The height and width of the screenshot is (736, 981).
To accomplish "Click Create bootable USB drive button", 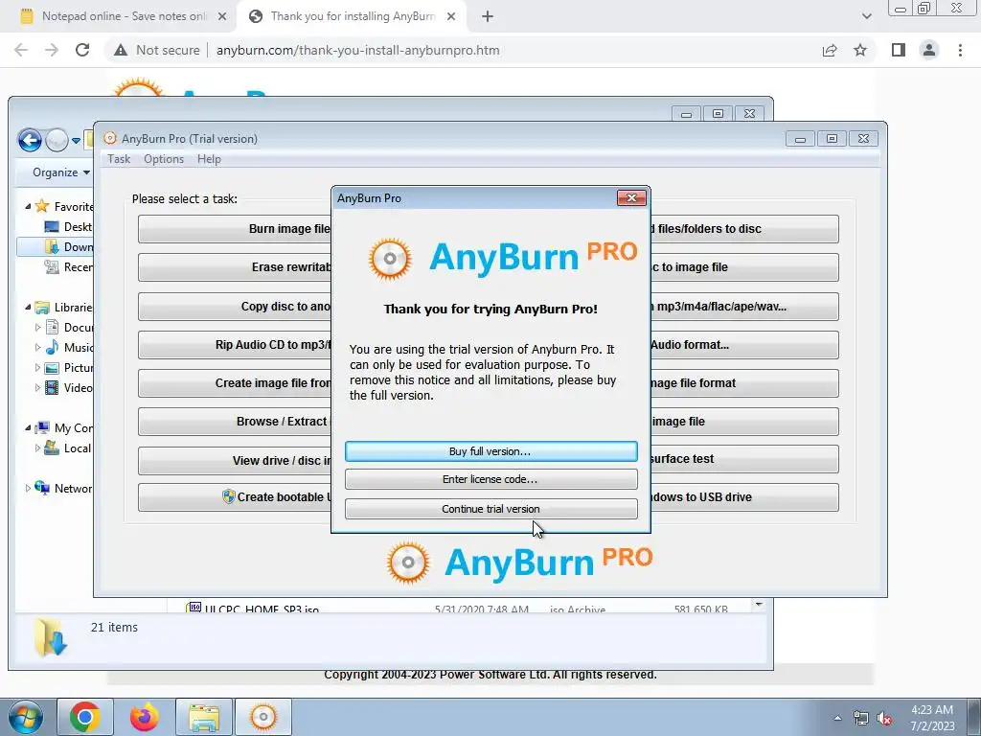I will pos(235,497).
